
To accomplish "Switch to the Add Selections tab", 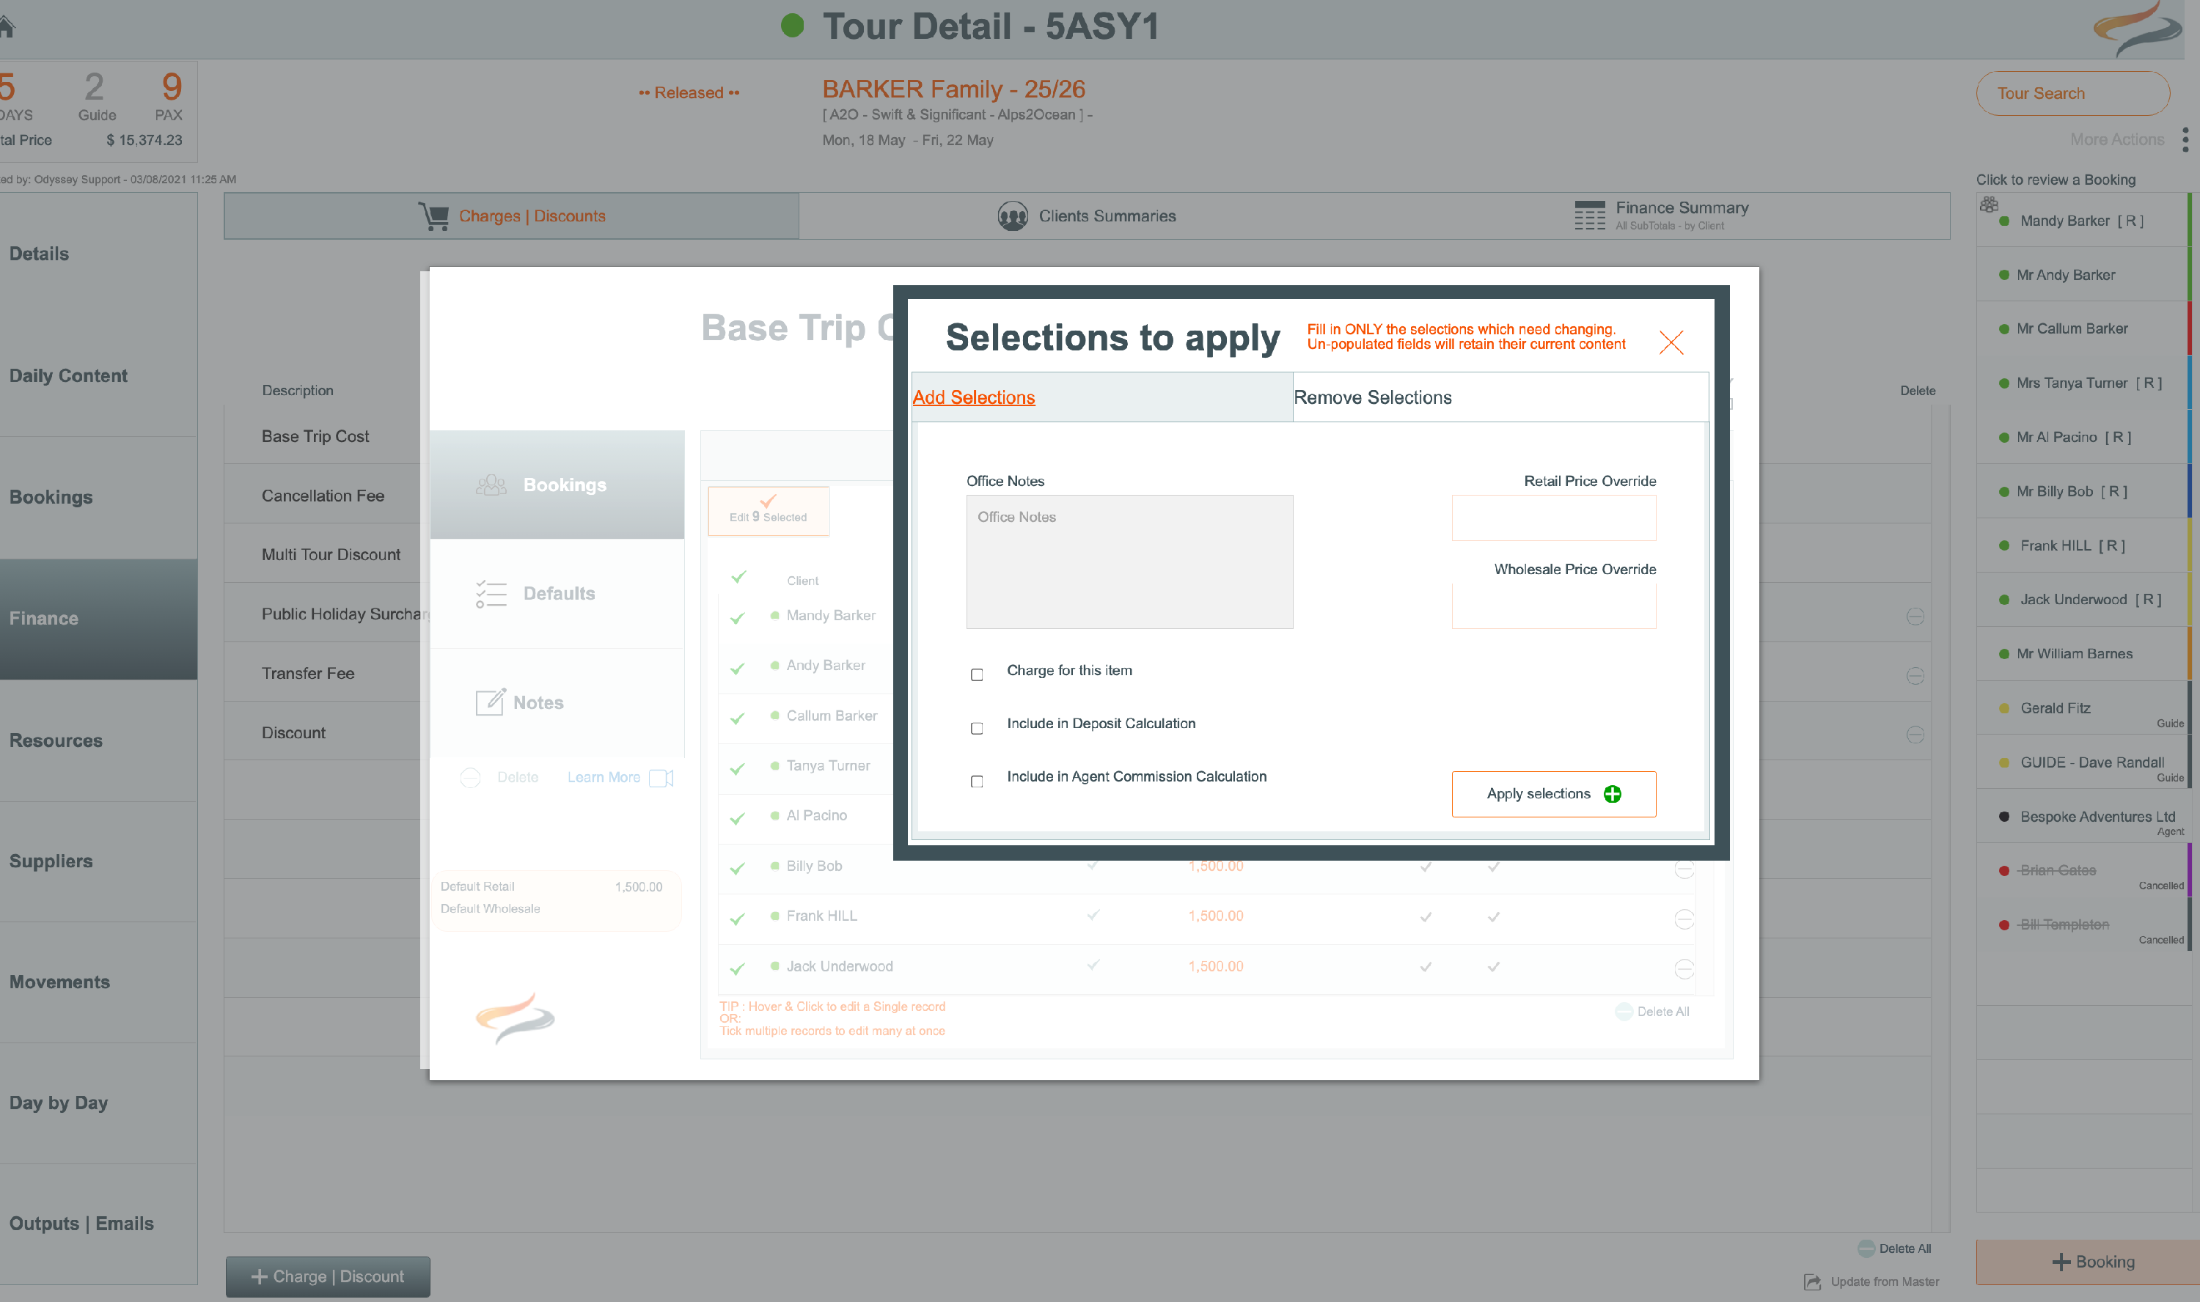I will tap(1101, 397).
